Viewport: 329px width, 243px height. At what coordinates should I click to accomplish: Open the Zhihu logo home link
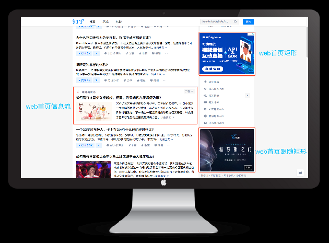(78, 21)
